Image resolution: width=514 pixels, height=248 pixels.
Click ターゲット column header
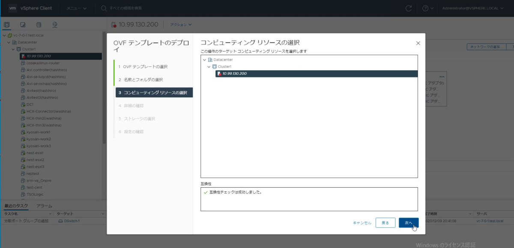[x=65, y=214]
